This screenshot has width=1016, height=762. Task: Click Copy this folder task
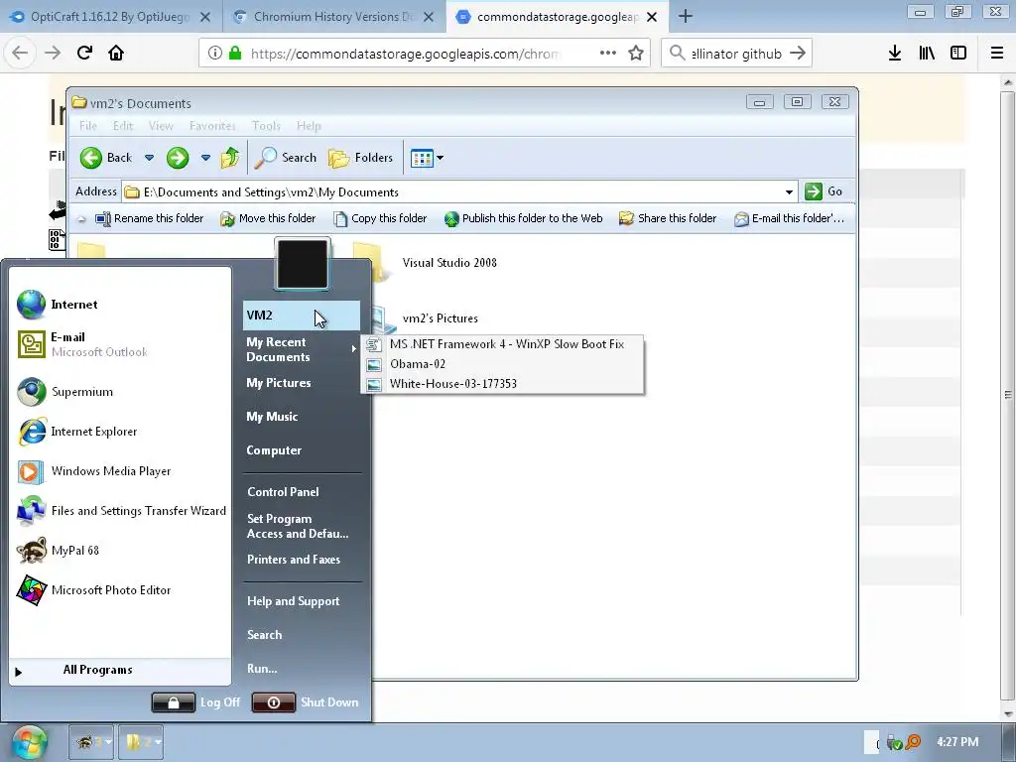[380, 218]
